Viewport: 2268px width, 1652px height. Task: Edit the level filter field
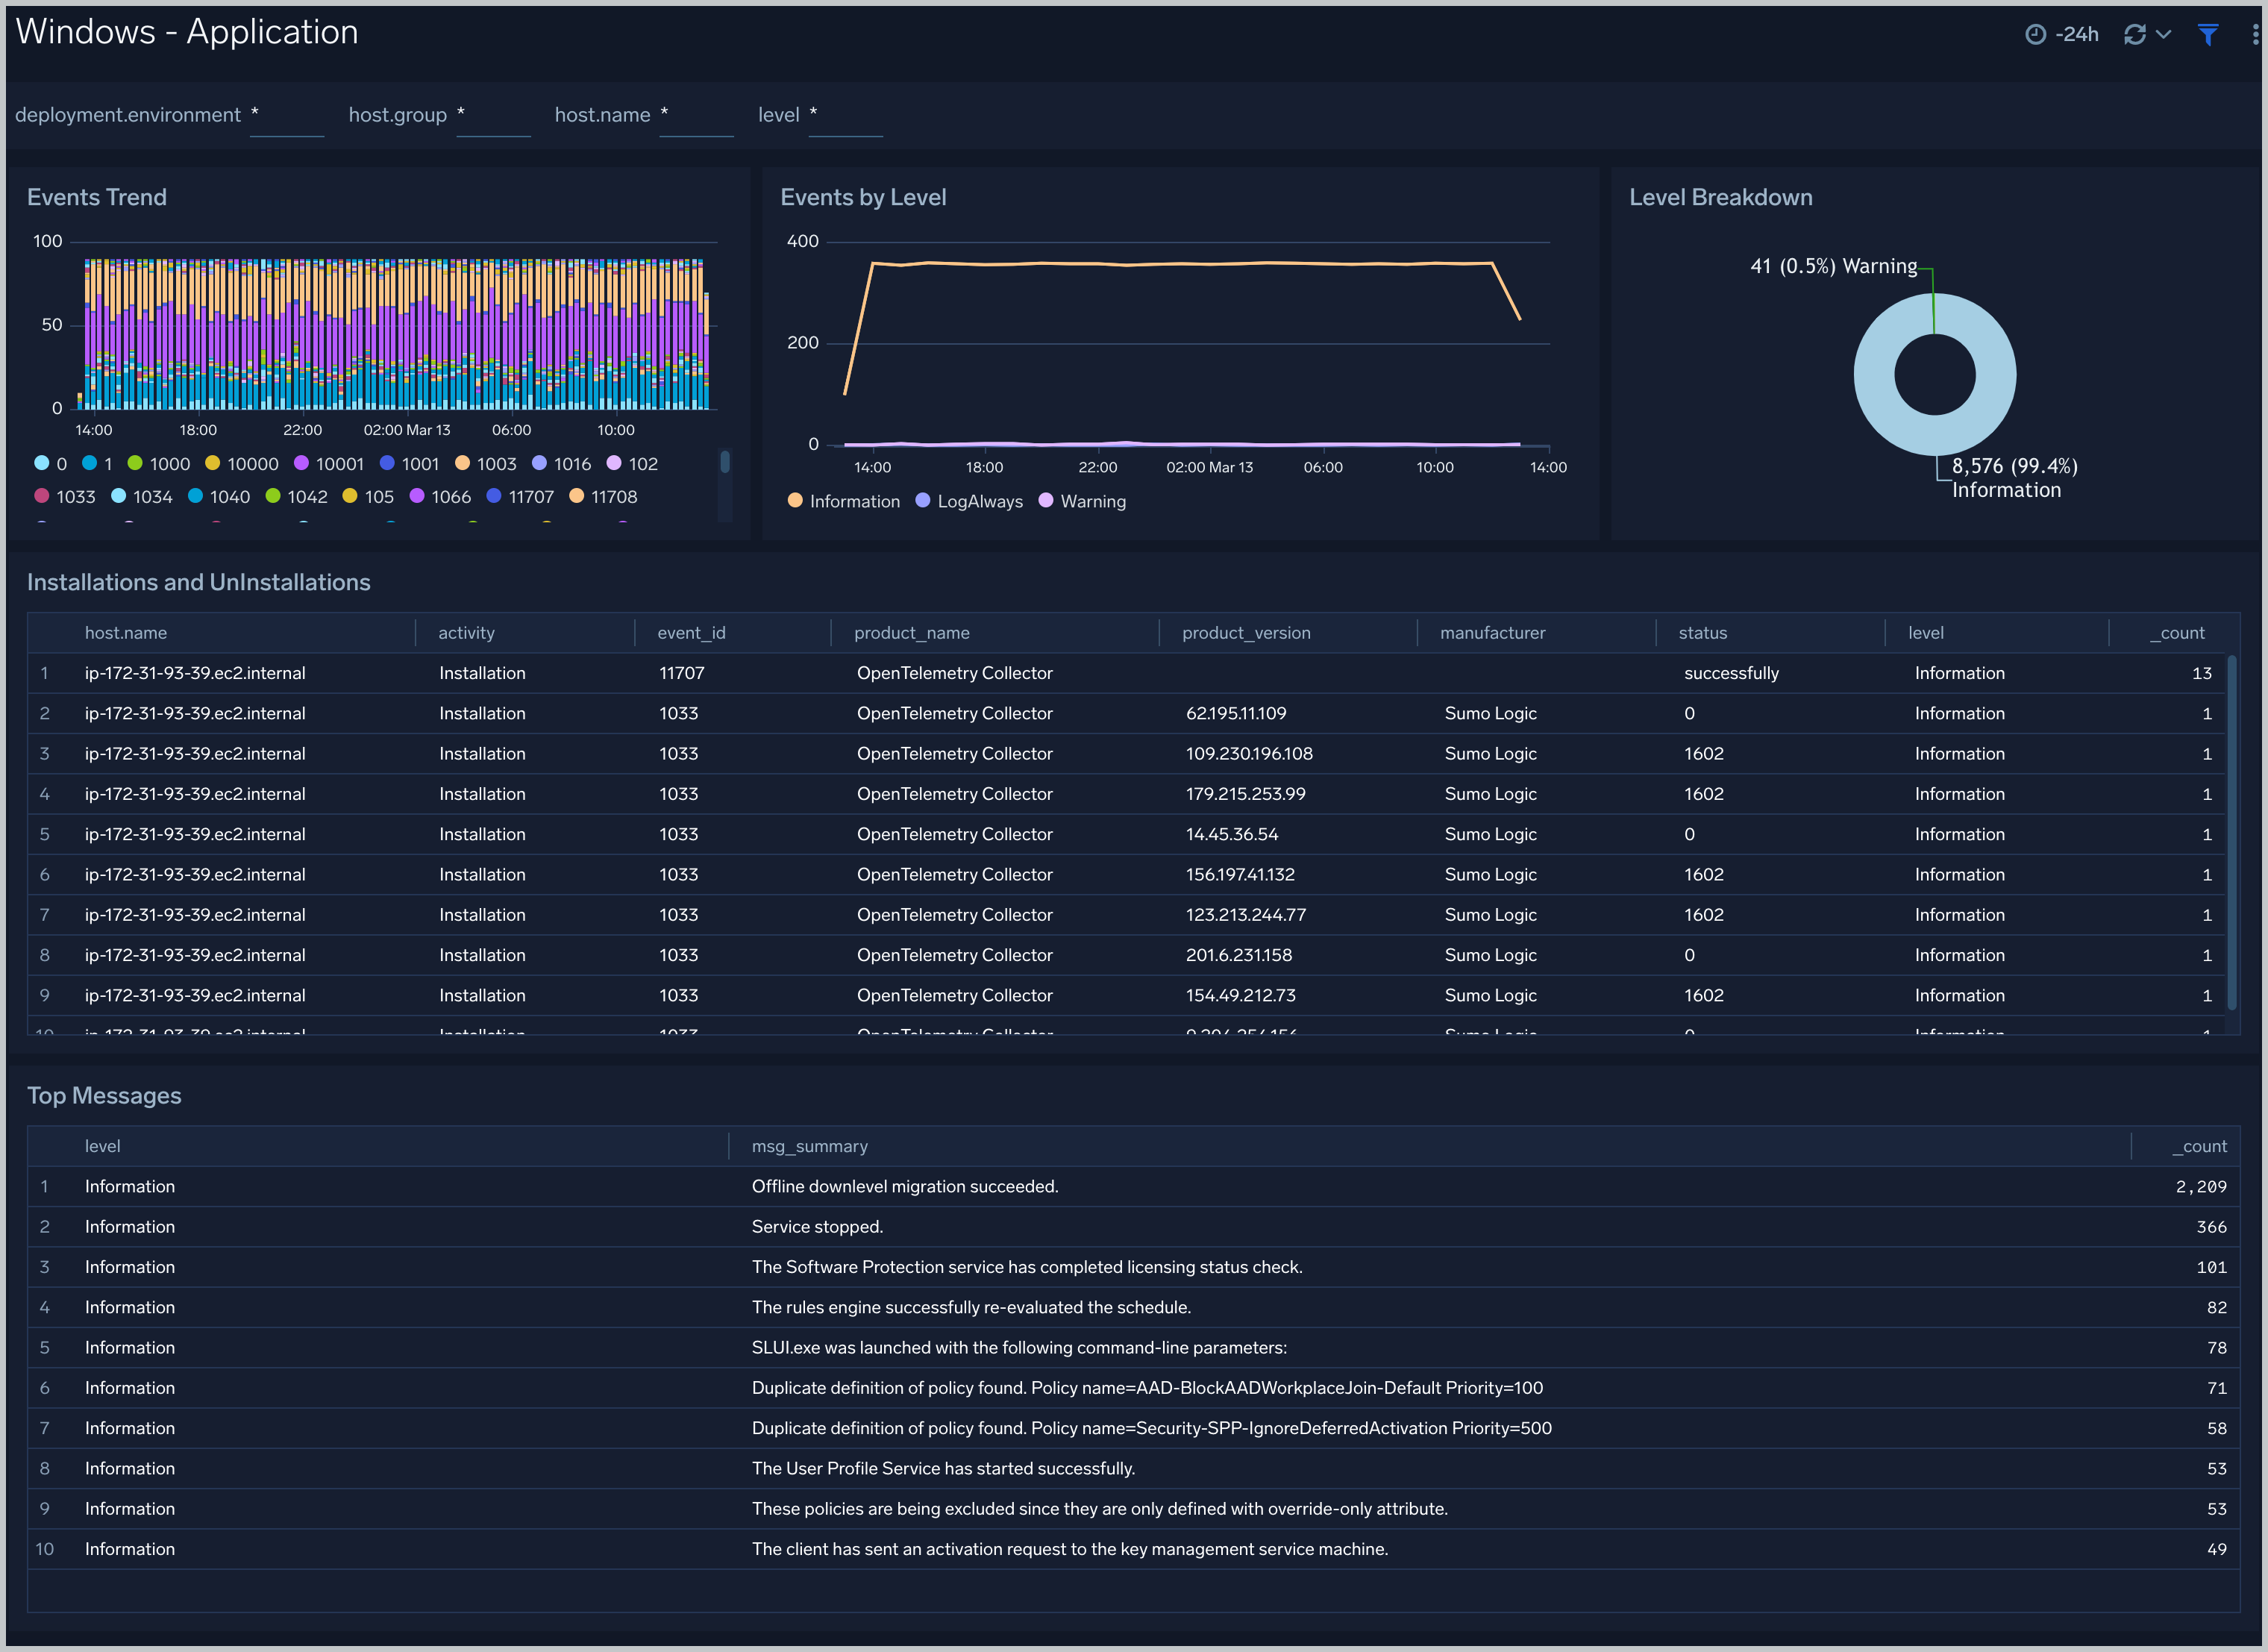(x=845, y=116)
